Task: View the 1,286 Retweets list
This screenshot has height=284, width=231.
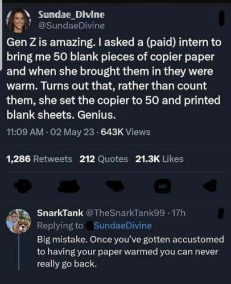Action: pyautogui.click(x=39, y=159)
